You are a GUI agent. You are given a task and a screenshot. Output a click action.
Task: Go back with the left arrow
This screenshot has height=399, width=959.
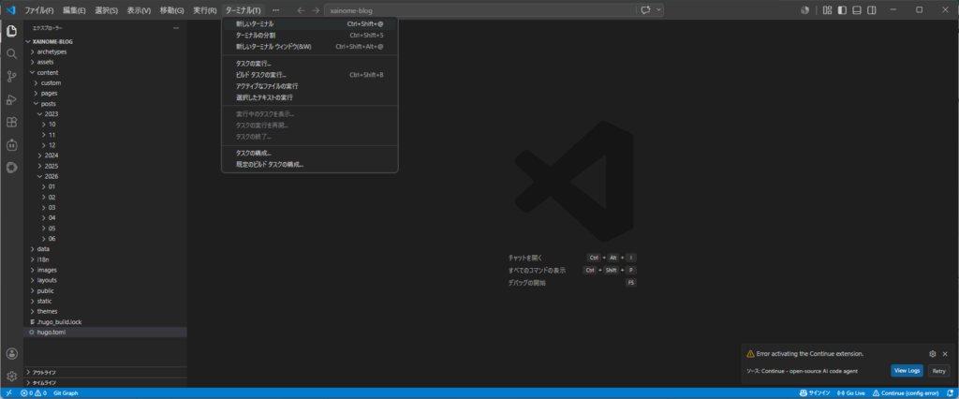click(301, 10)
